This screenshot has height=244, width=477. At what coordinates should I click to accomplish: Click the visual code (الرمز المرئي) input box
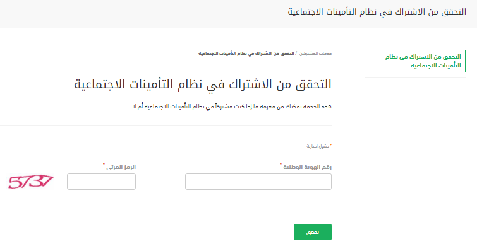101,182
